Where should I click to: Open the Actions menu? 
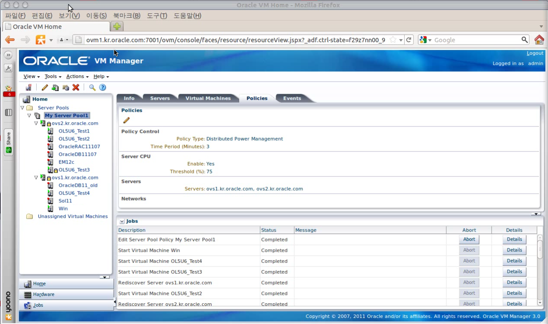(76, 76)
